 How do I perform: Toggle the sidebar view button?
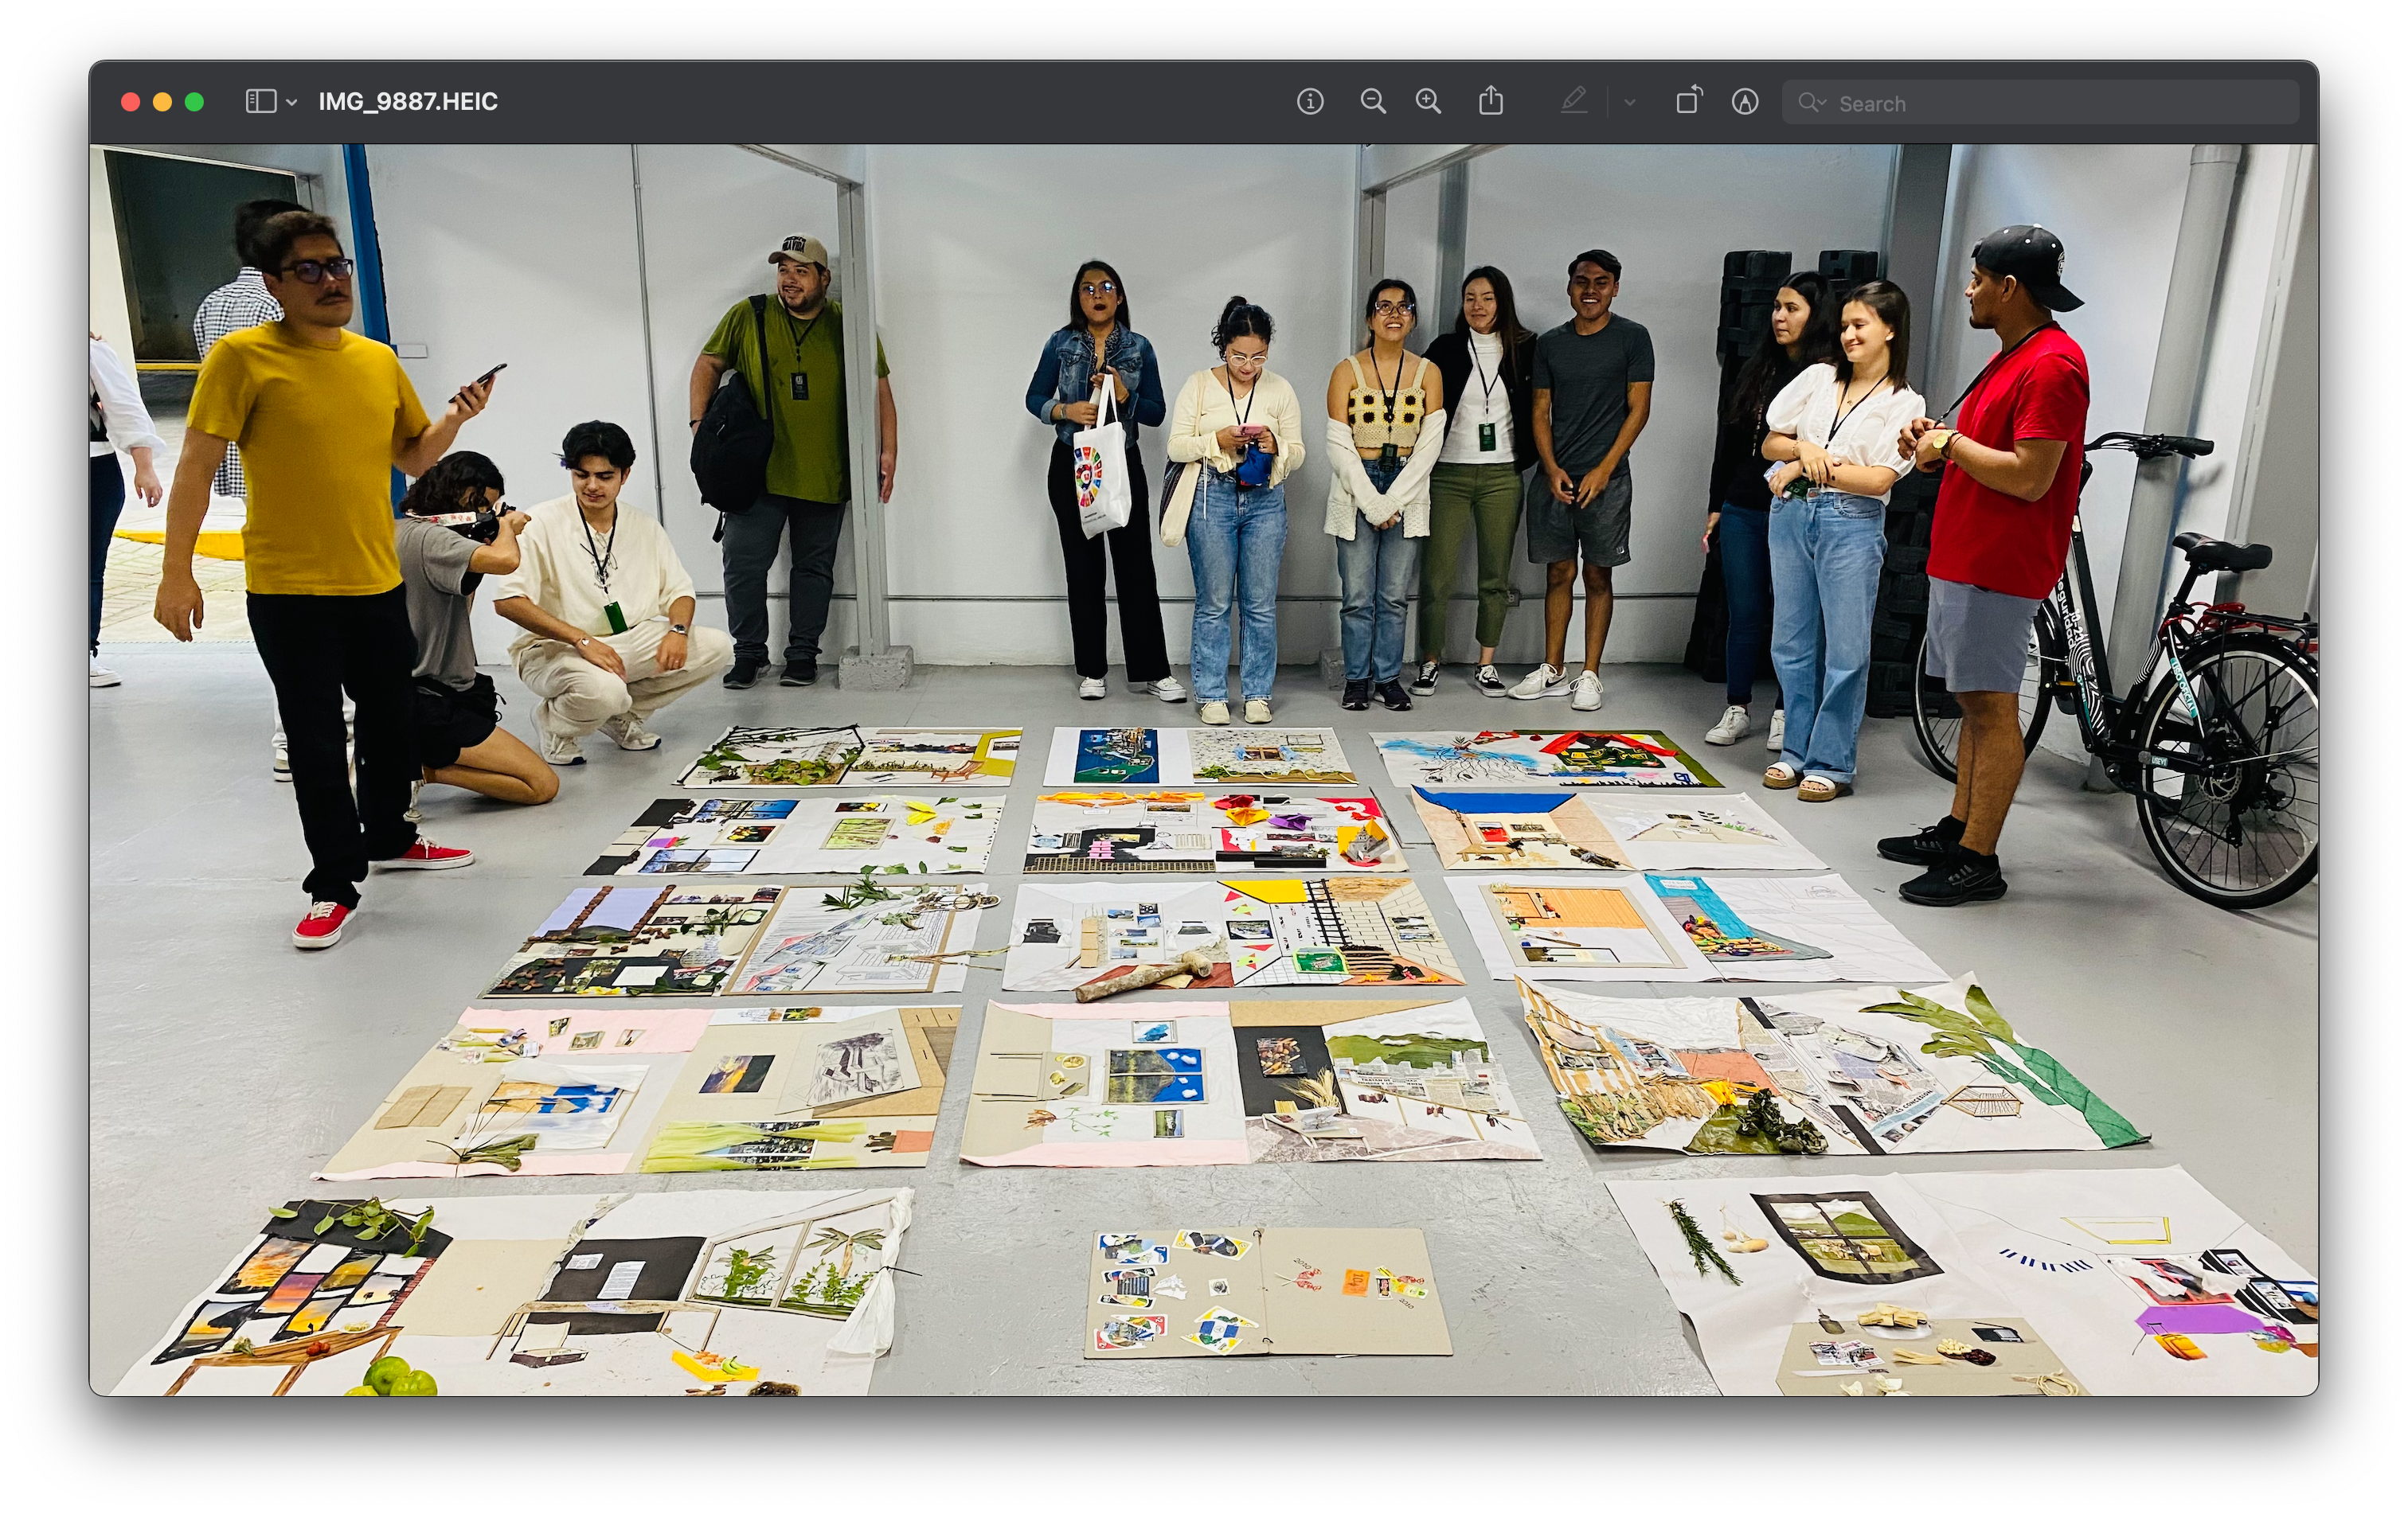click(x=260, y=102)
